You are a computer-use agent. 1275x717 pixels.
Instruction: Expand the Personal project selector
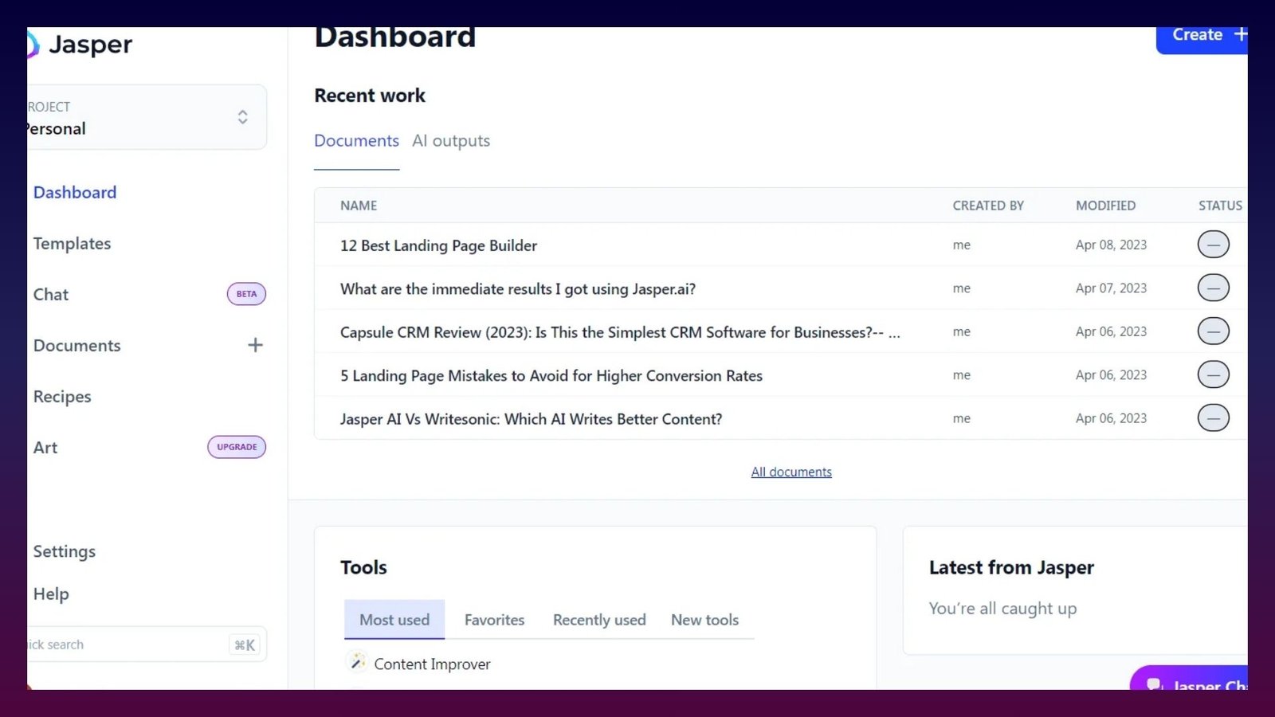coord(242,116)
